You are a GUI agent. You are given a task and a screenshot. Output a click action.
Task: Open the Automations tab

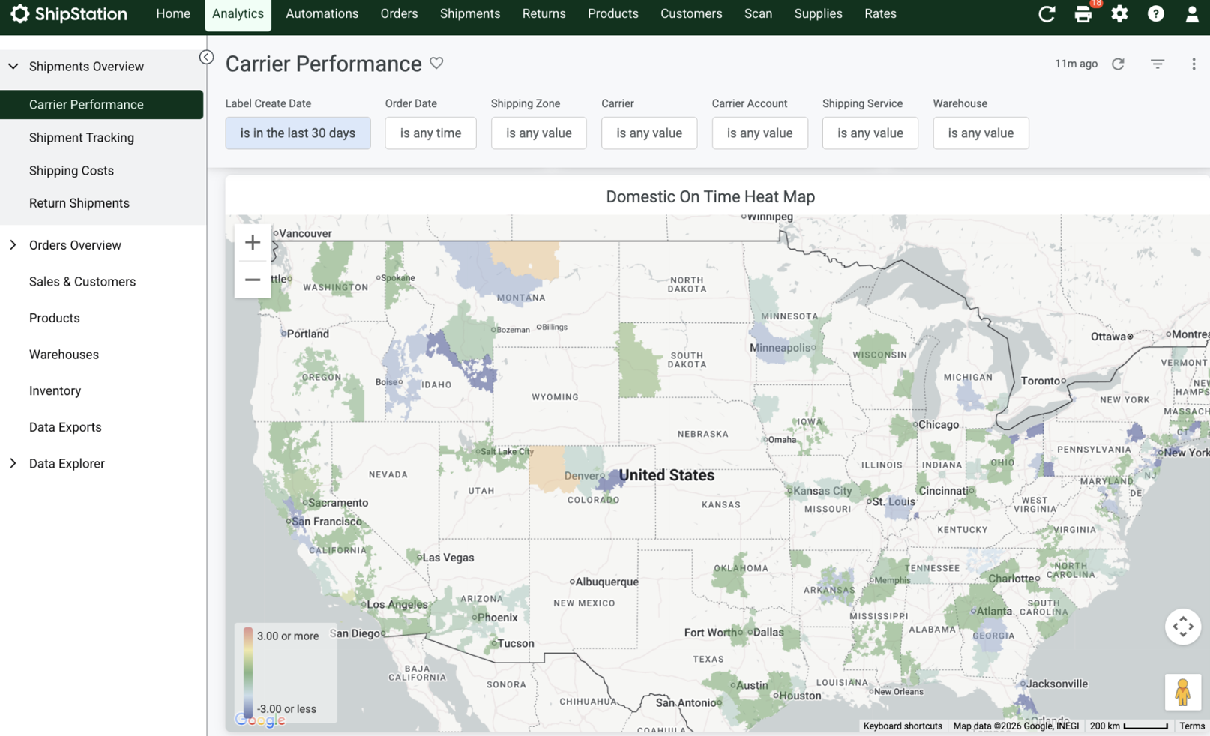322,14
